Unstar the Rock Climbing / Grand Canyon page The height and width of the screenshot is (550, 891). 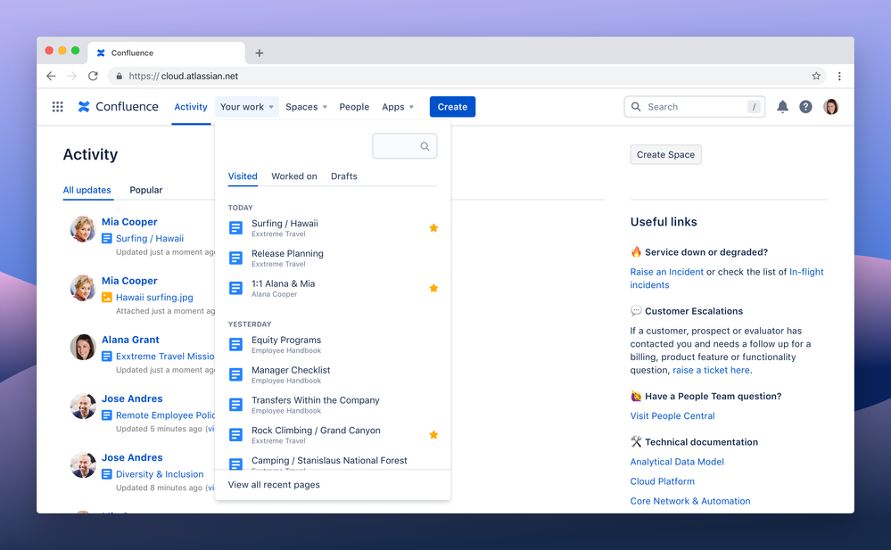click(x=433, y=435)
